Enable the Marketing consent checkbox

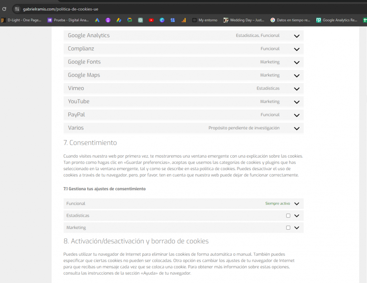tap(288, 227)
